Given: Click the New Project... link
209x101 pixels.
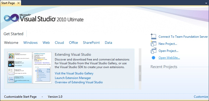Looking at the screenshot, I should 168,44.
